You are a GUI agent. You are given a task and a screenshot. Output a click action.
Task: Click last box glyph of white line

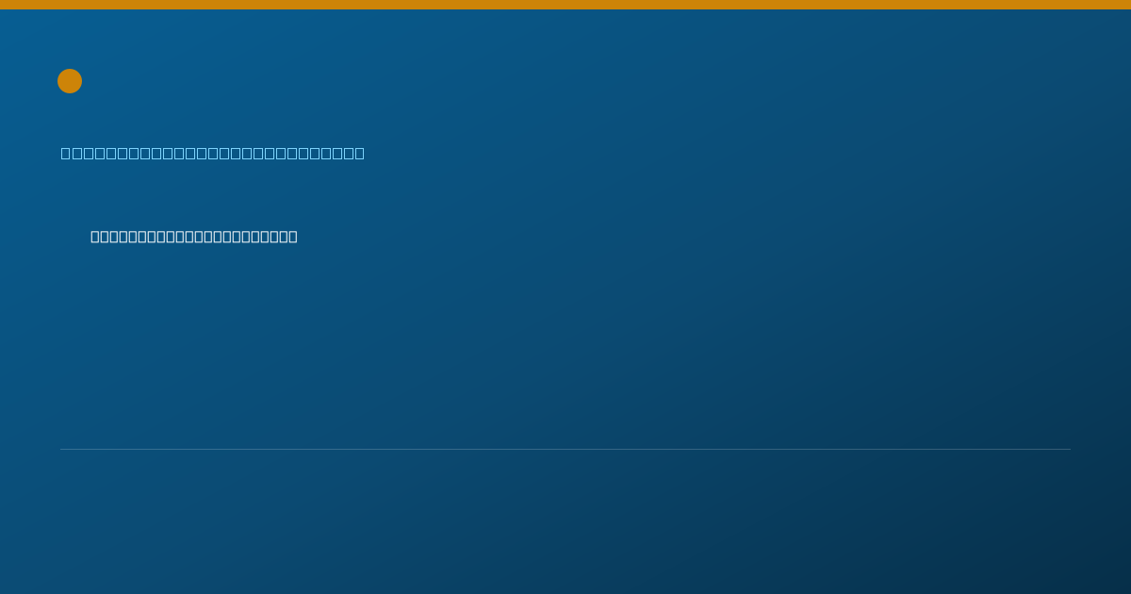pyautogui.click(x=293, y=237)
